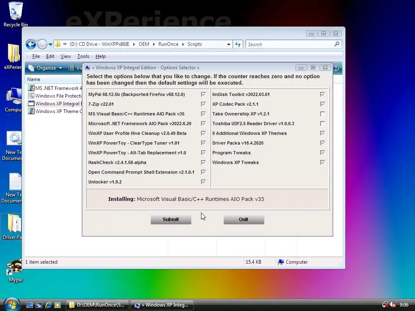Expand CD Drive breadcrumb arrow

134,44
